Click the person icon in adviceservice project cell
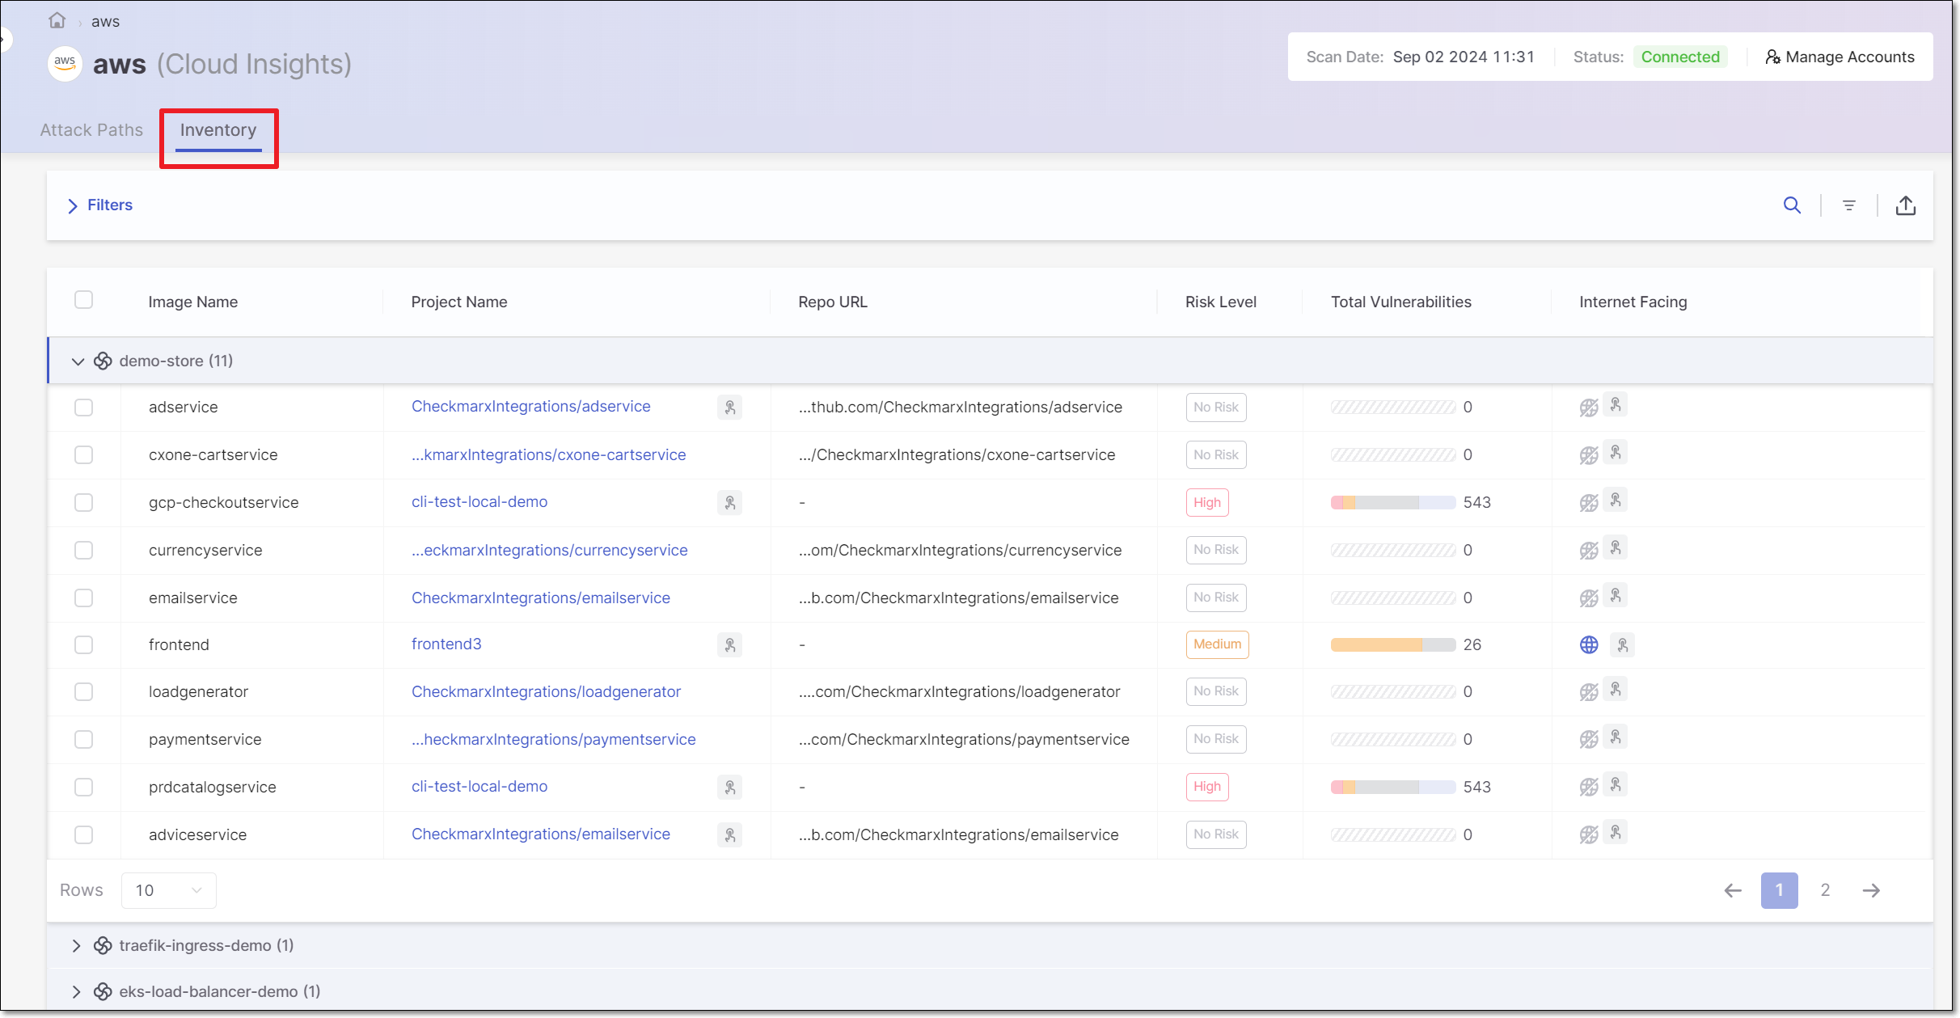 click(729, 835)
